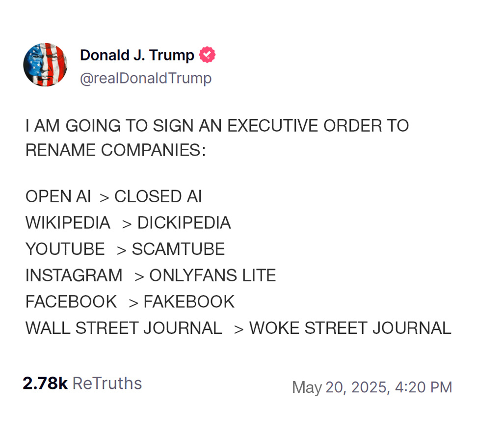The height and width of the screenshot is (436, 477).
Task: Click the 'WOKE STREET JOURNAL' text
Action: click(x=350, y=328)
